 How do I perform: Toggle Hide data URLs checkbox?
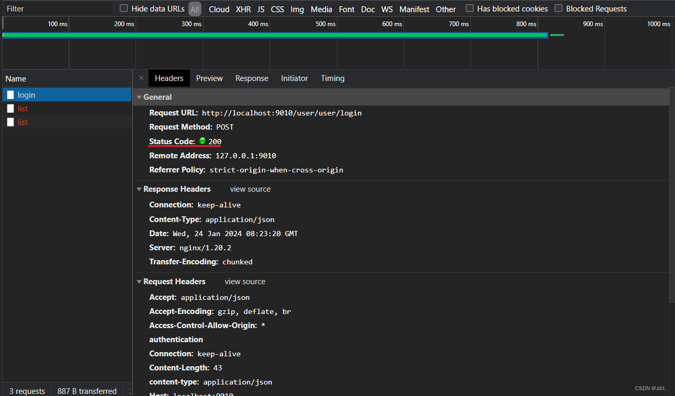[124, 8]
